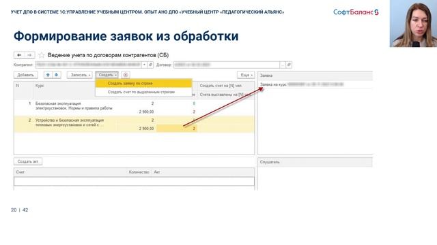Click the Договор ellipsis select button
The width and height of the screenshot is (437, 245).
tap(283, 65)
